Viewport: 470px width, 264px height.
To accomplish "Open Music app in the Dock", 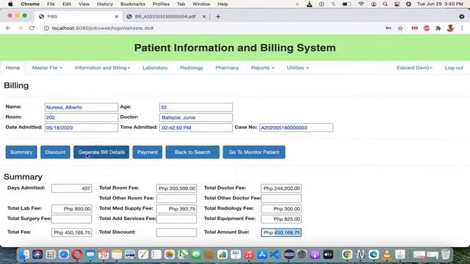I will click(249, 254).
